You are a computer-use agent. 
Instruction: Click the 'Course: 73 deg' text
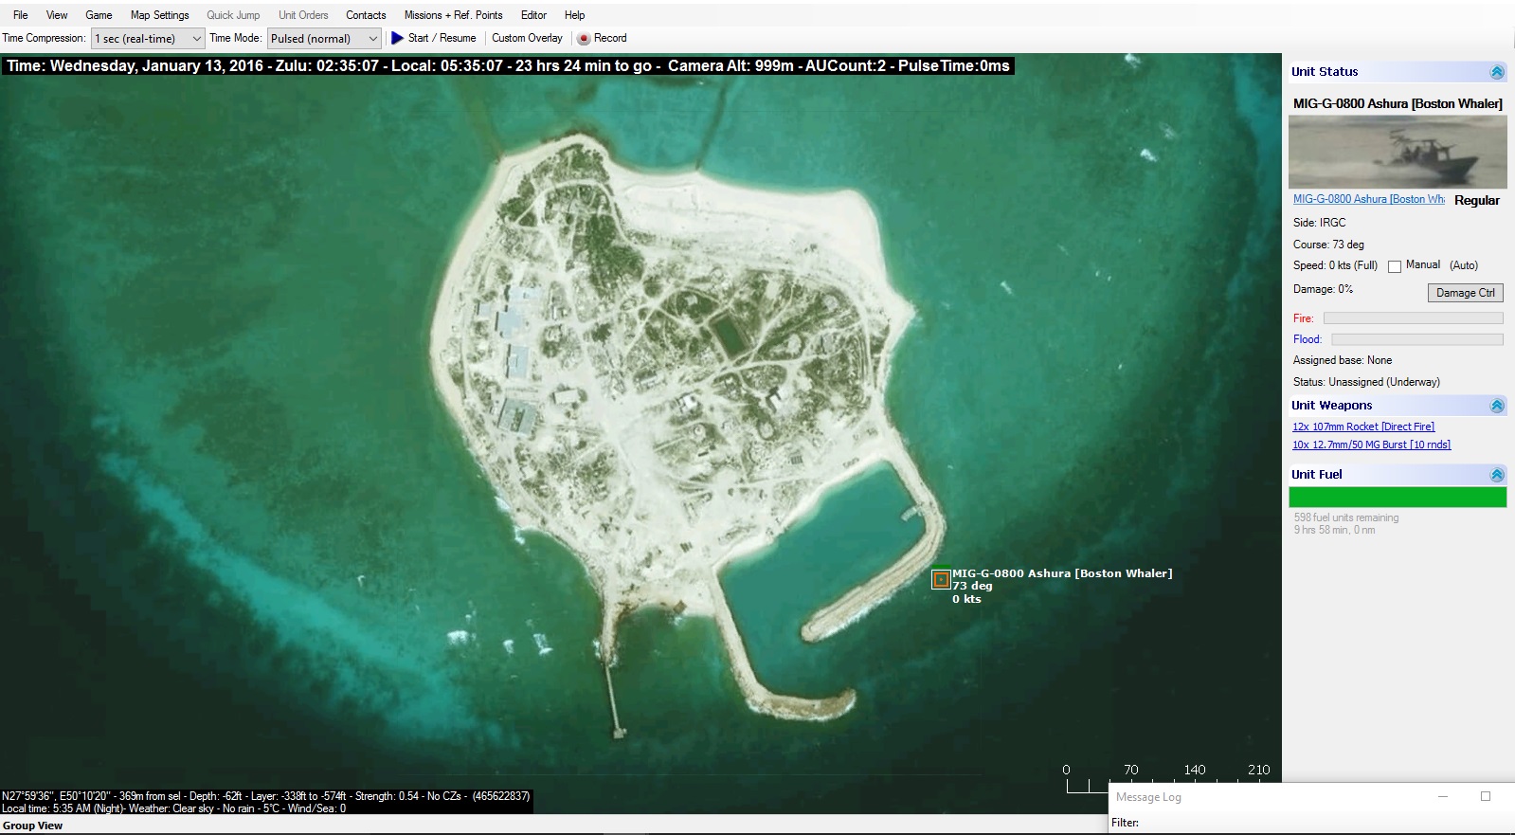(x=1328, y=245)
